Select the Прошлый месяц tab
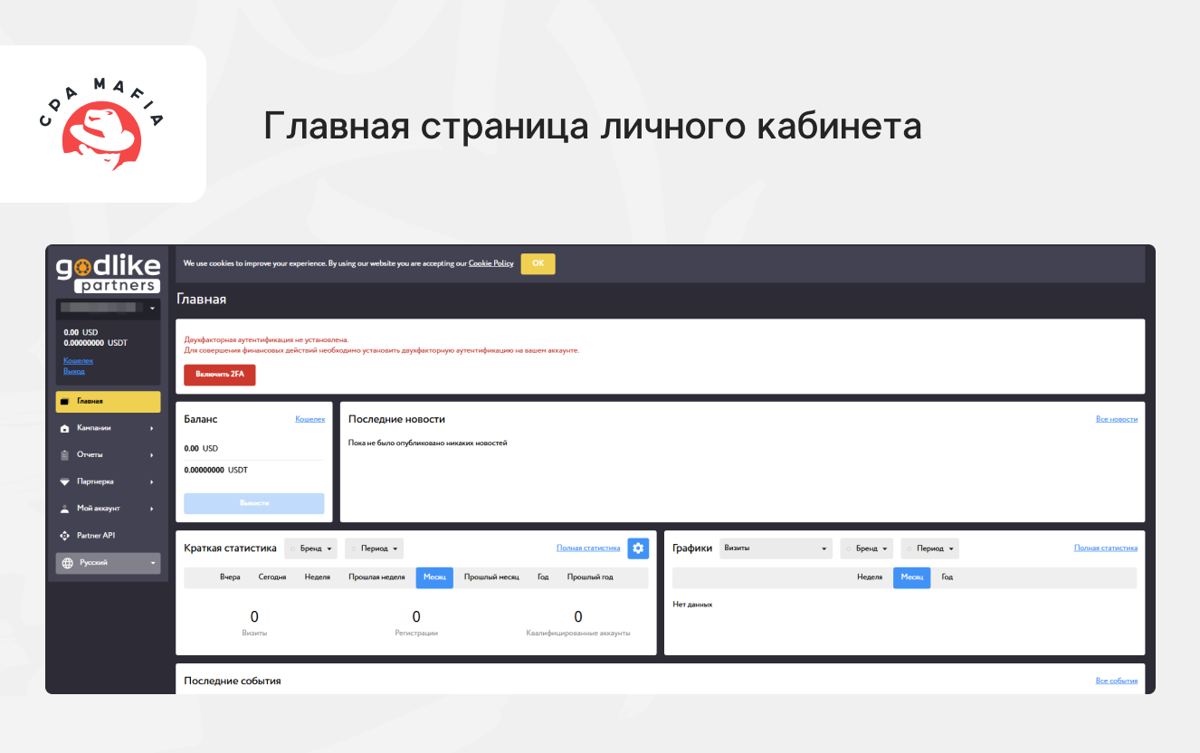1200x753 pixels. pyautogui.click(x=491, y=577)
